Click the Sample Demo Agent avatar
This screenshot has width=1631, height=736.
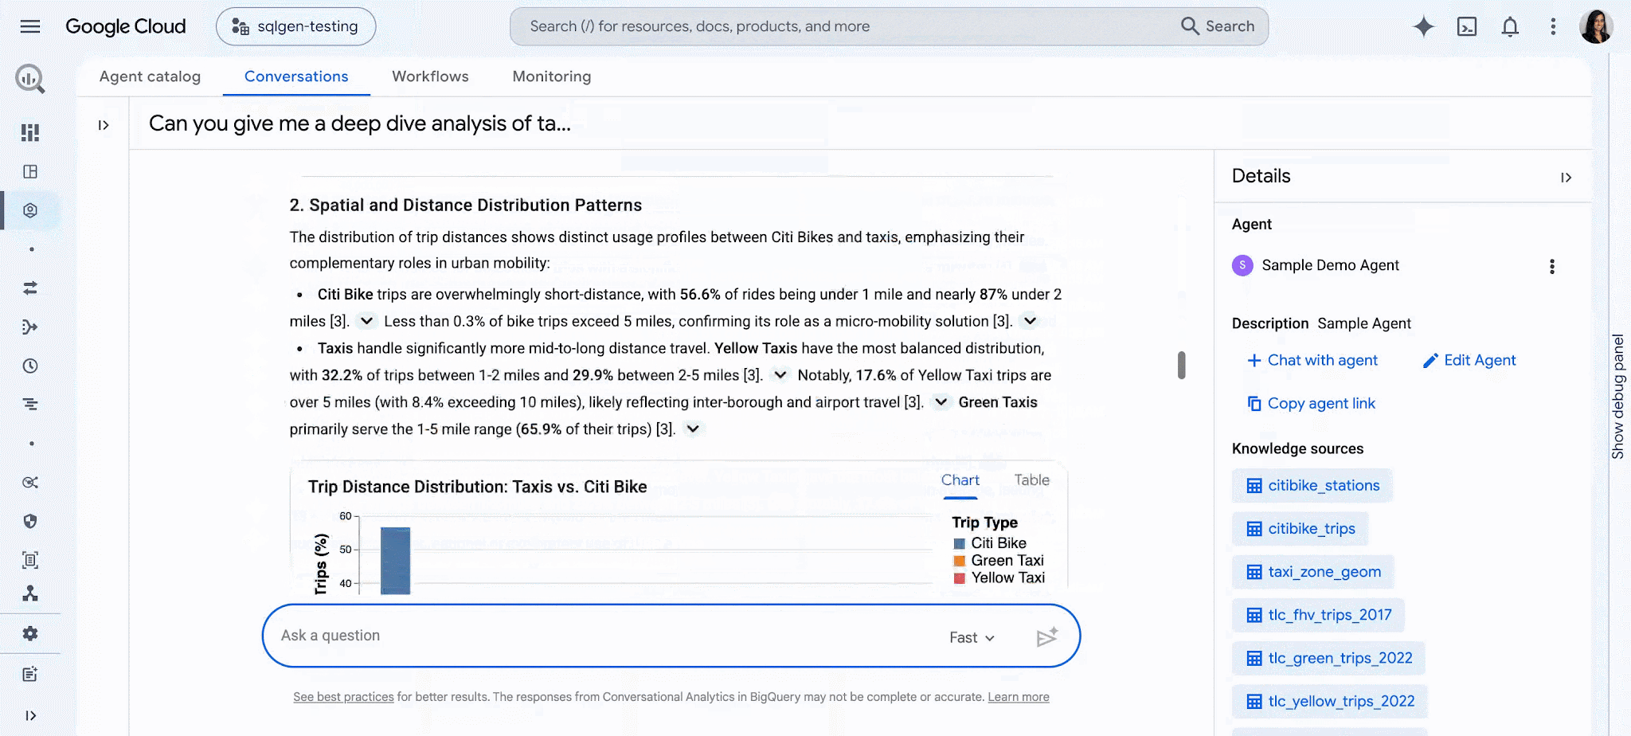pyautogui.click(x=1242, y=265)
